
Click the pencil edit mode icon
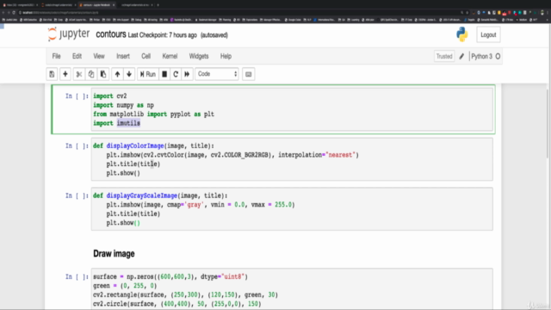coord(461,56)
